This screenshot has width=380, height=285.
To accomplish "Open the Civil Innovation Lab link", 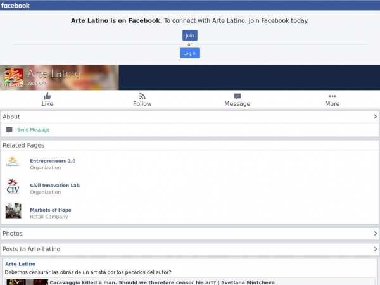I will click(54, 186).
